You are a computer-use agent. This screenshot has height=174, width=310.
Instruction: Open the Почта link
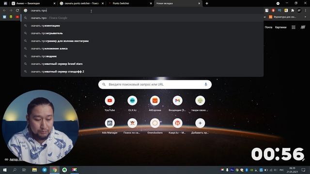coord(268,27)
